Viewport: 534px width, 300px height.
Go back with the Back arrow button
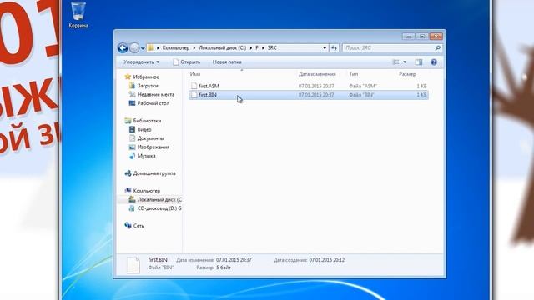123,48
